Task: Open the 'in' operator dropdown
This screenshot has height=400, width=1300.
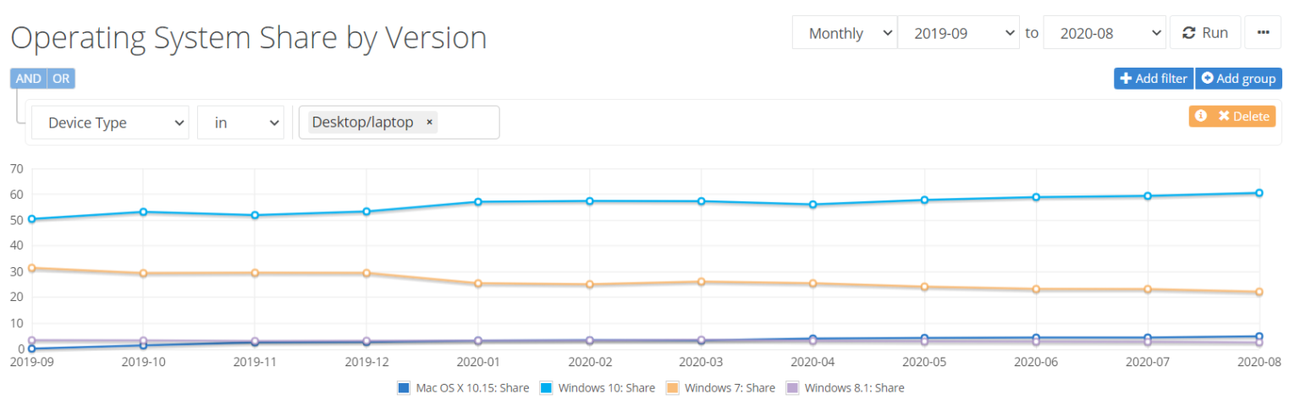Action: [x=240, y=123]
